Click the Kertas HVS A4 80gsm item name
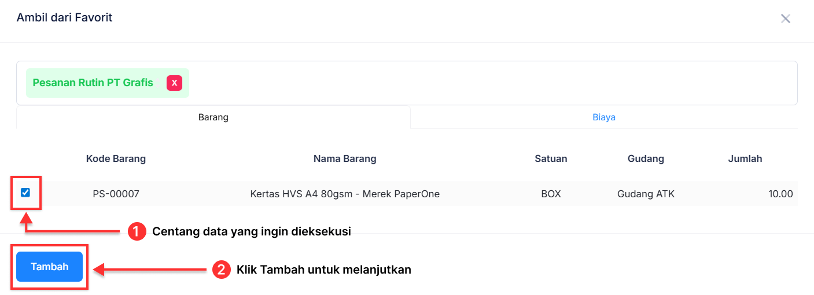 click(345, 194)
